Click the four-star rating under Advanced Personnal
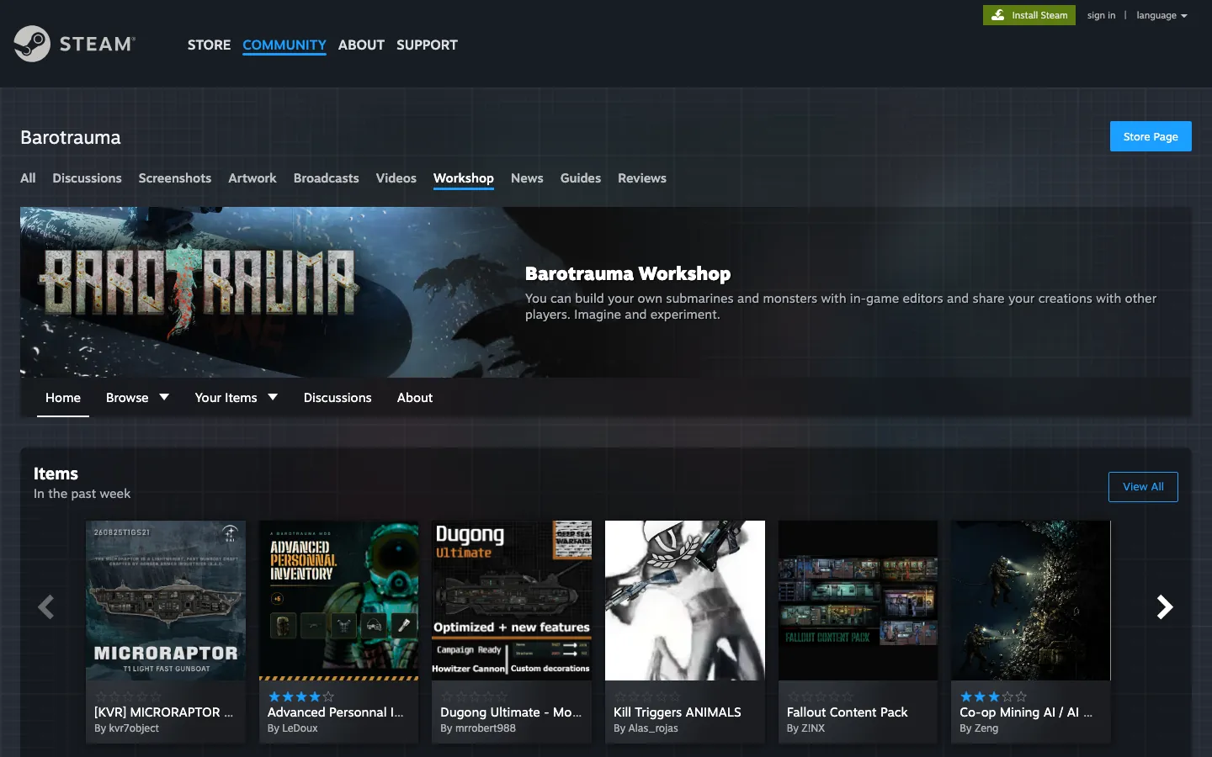1212x757 pixels. click(301, 696)
